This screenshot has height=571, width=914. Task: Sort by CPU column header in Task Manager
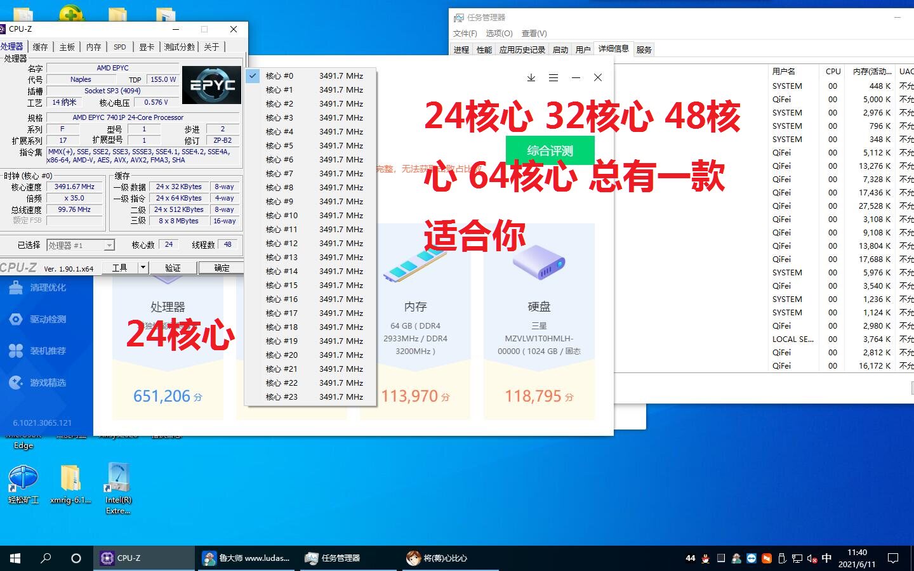(833, 71)
